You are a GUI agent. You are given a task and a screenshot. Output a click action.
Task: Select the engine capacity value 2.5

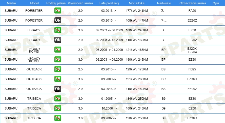point(80,69)
